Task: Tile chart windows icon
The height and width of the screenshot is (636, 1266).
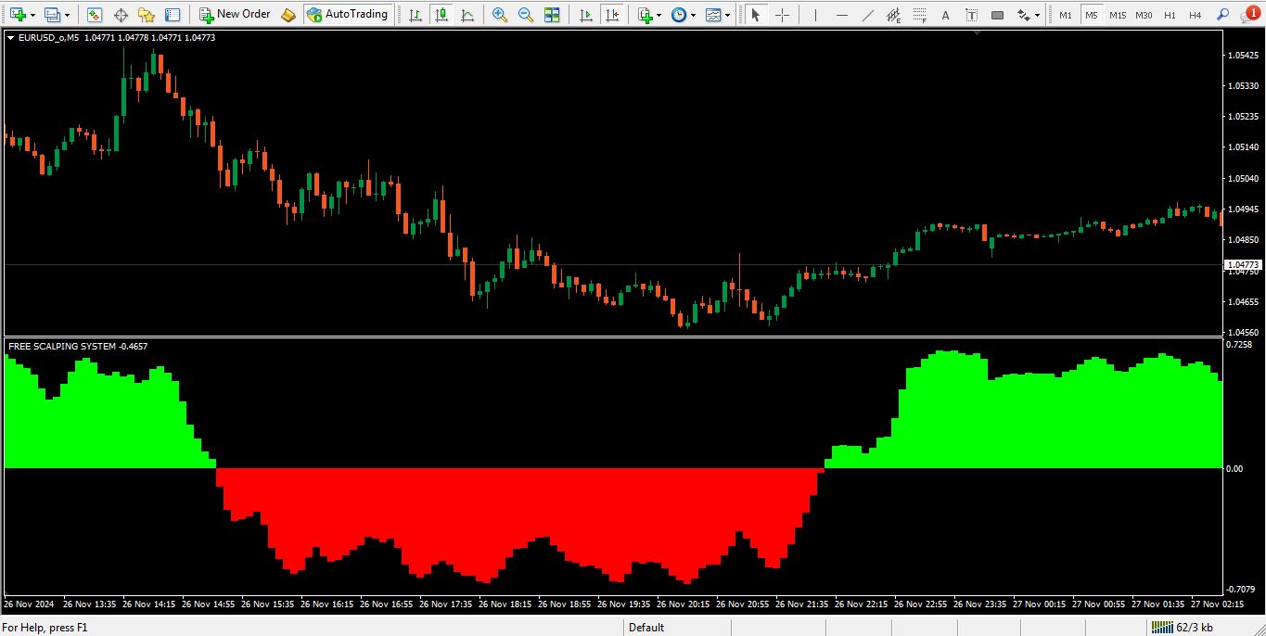Action: pos(552,15)
